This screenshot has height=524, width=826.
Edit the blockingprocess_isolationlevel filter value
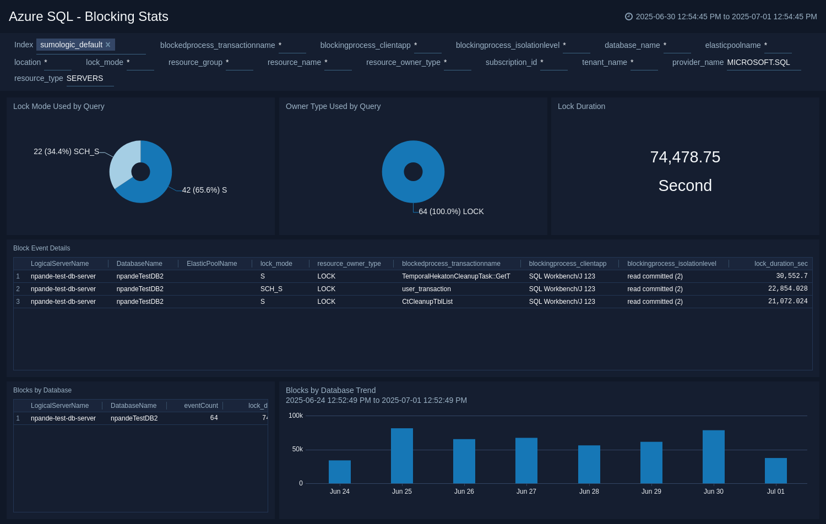(576, 46)
